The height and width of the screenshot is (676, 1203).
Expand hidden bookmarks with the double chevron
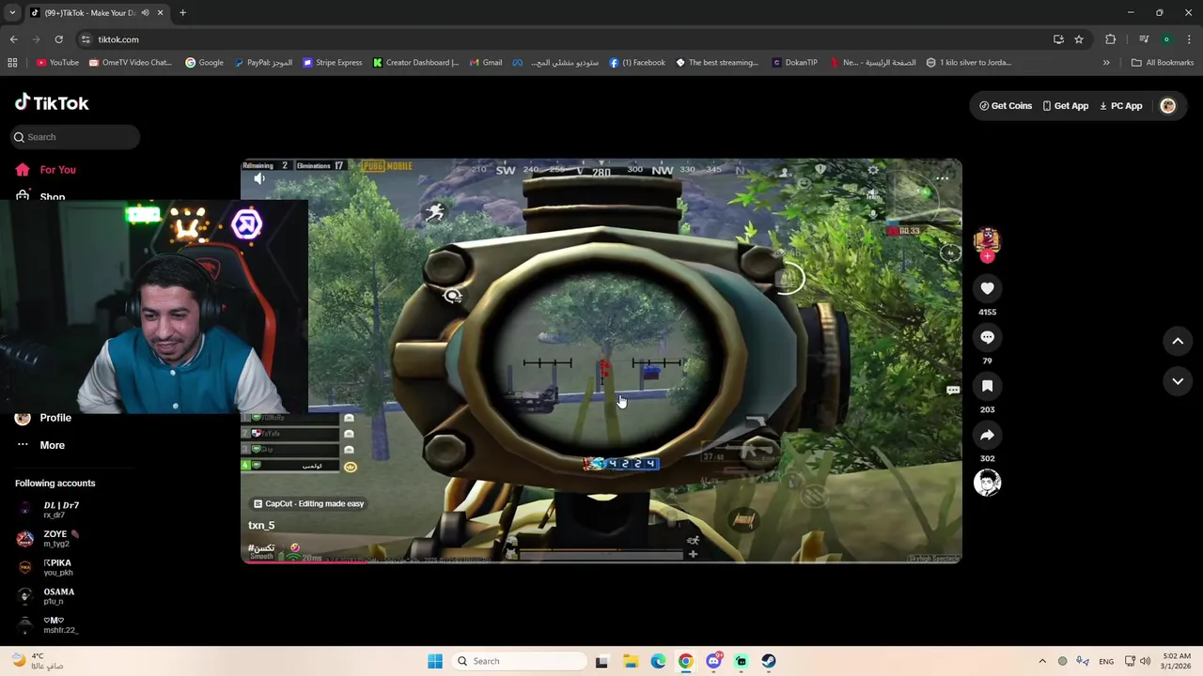(x=1106, y=63)
